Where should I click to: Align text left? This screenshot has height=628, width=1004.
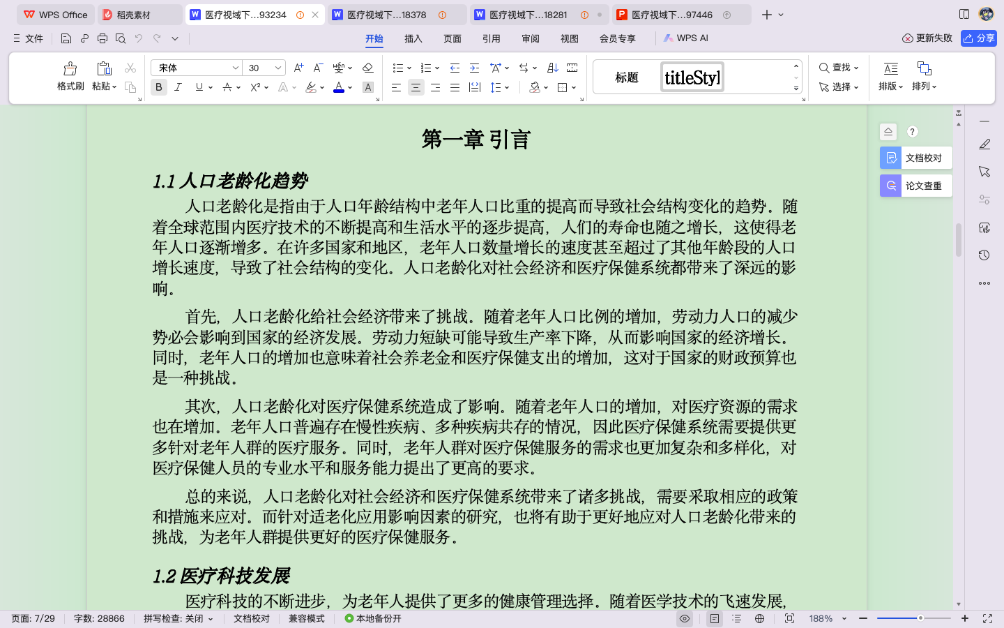coord(396,87)
